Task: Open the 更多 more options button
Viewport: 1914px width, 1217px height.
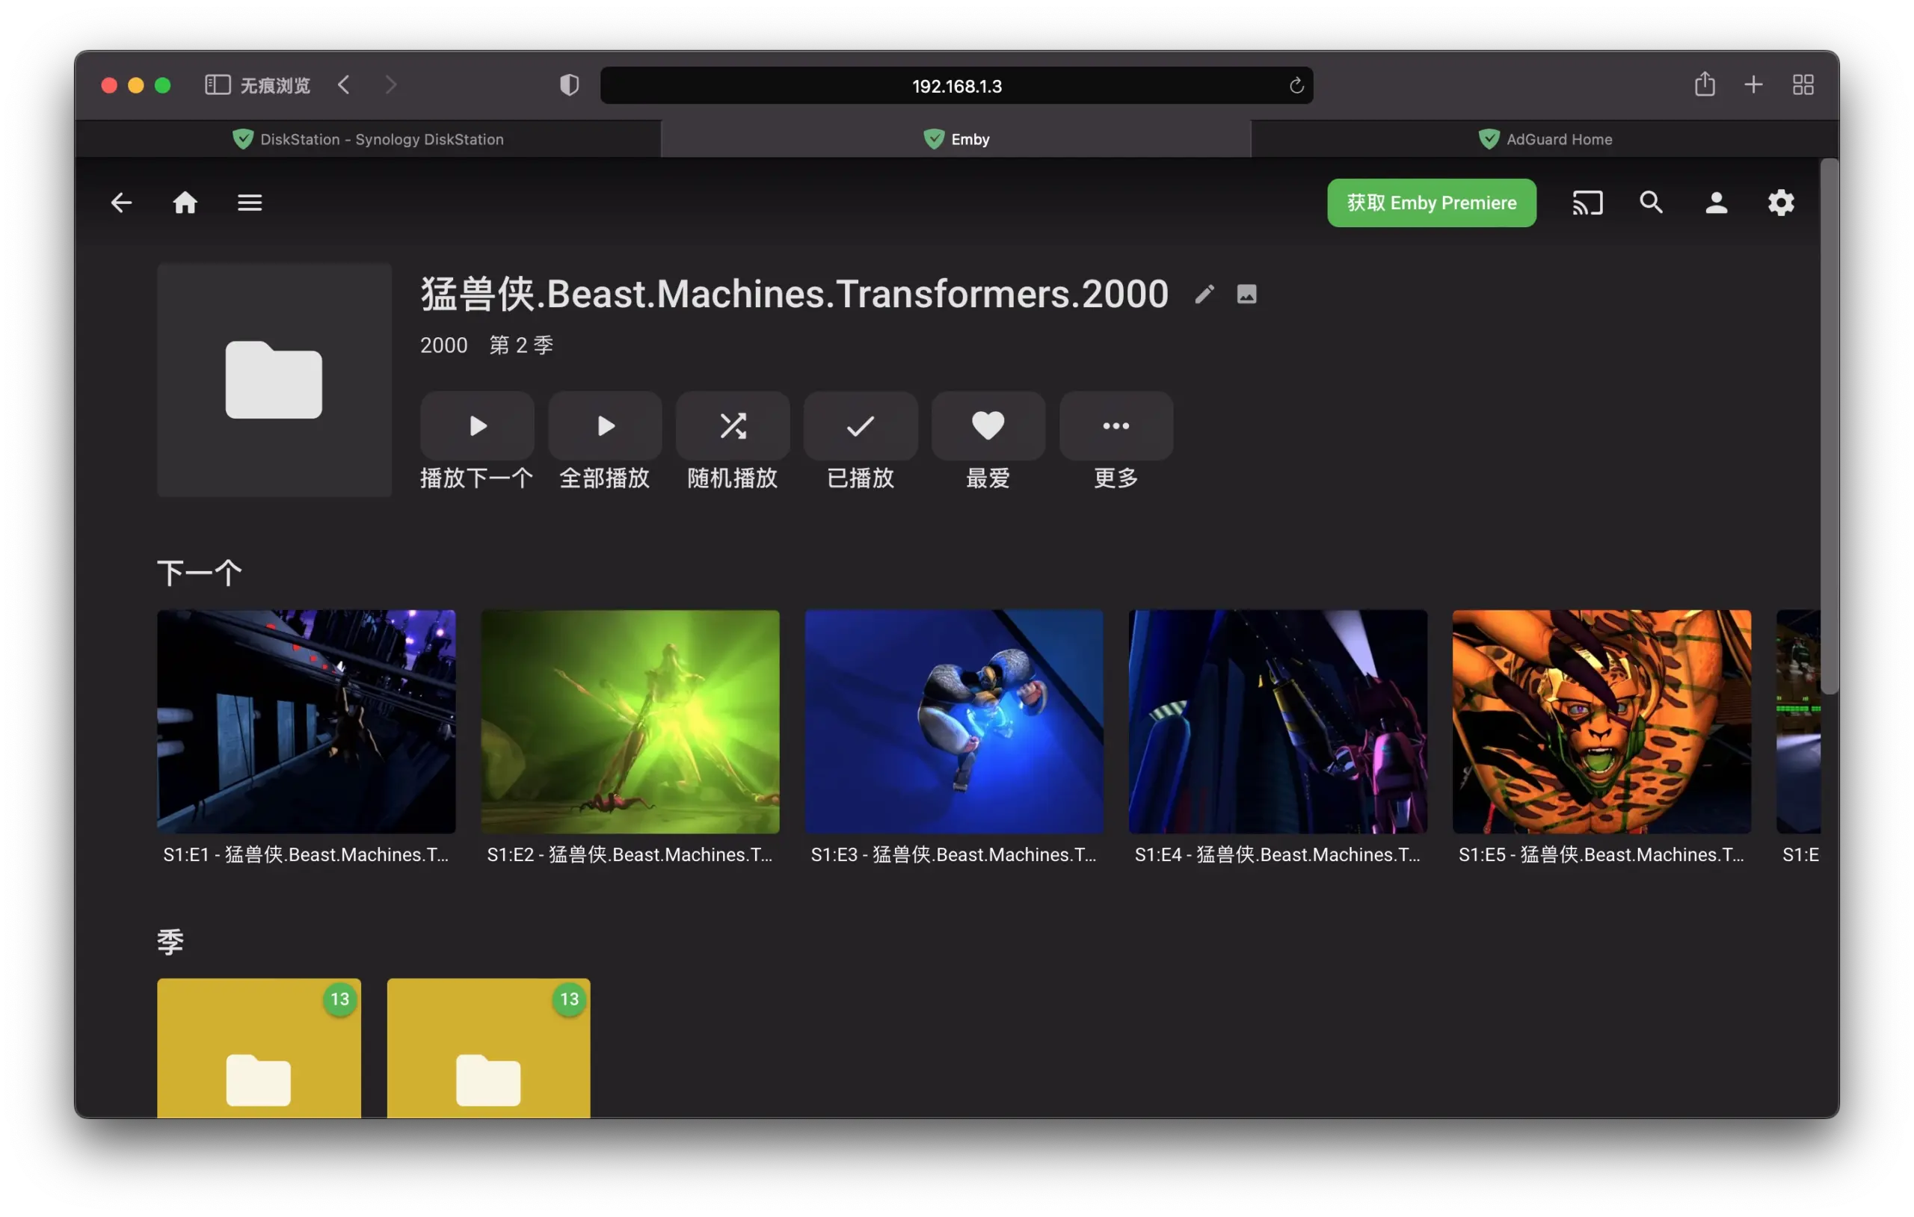Action: [1116, 425]
